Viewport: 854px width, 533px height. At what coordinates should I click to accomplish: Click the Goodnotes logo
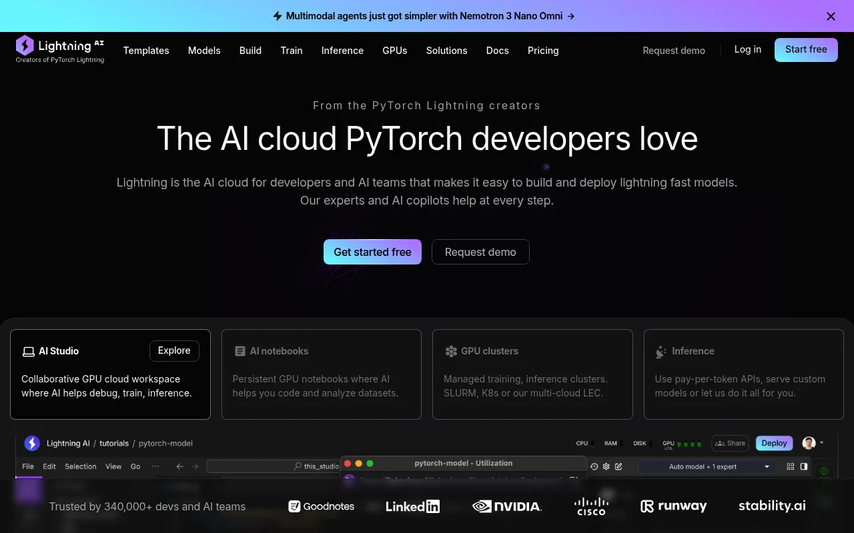tap(321, 506)
